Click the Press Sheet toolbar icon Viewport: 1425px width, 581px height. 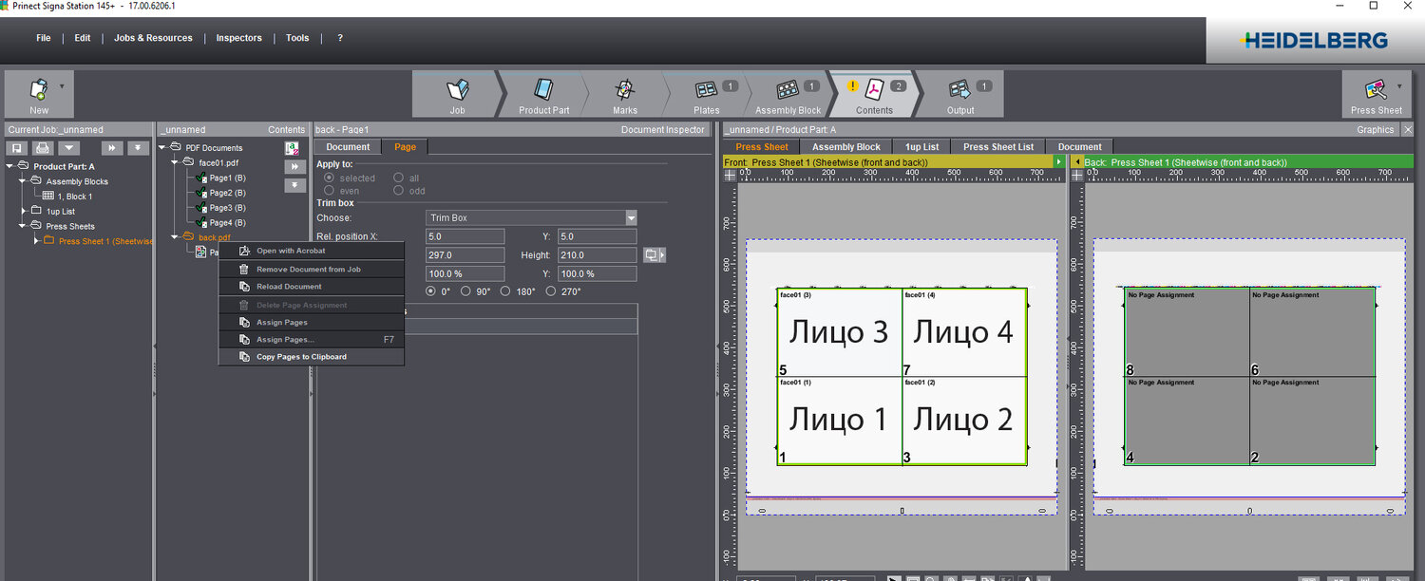(1376, 89)
